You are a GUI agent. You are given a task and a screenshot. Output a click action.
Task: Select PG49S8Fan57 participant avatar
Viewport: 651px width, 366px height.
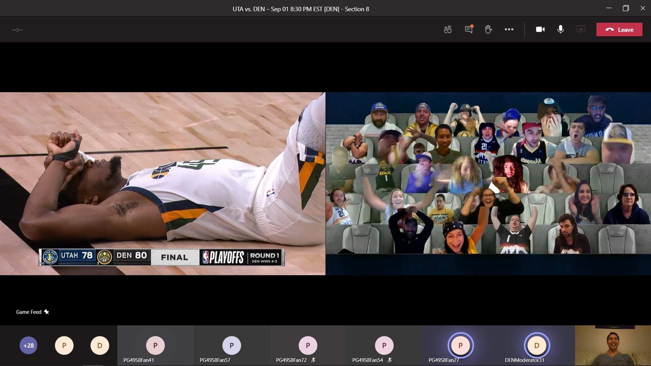tap(232, 345)
